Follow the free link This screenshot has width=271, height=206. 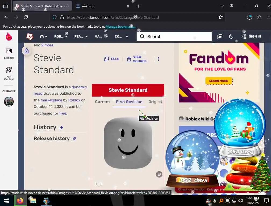pos(63,113)
